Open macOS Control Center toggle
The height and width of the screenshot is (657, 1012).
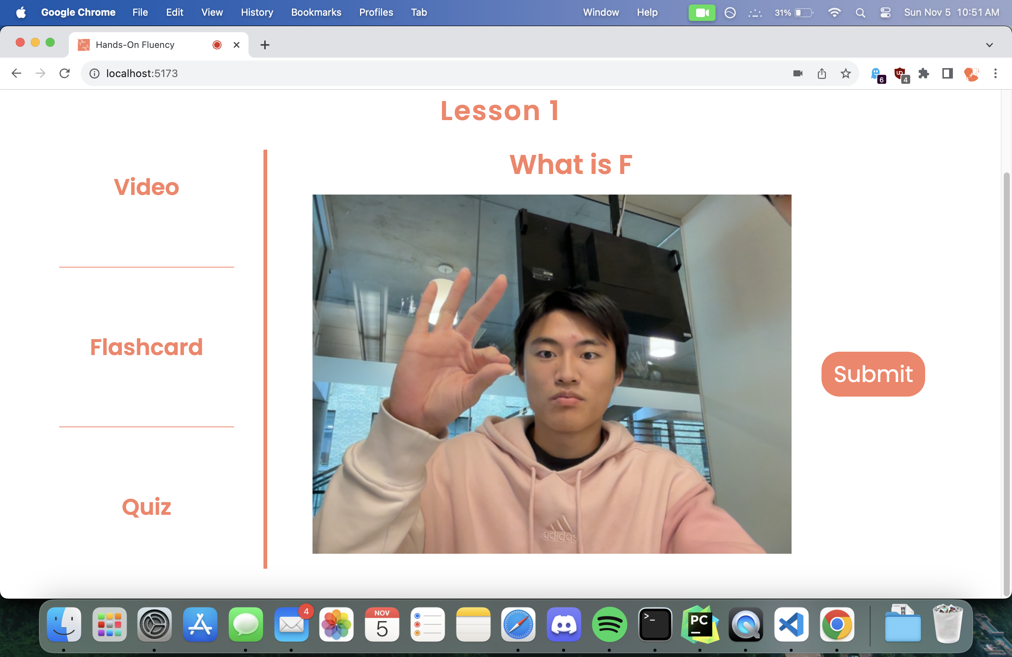click(885, 12)
